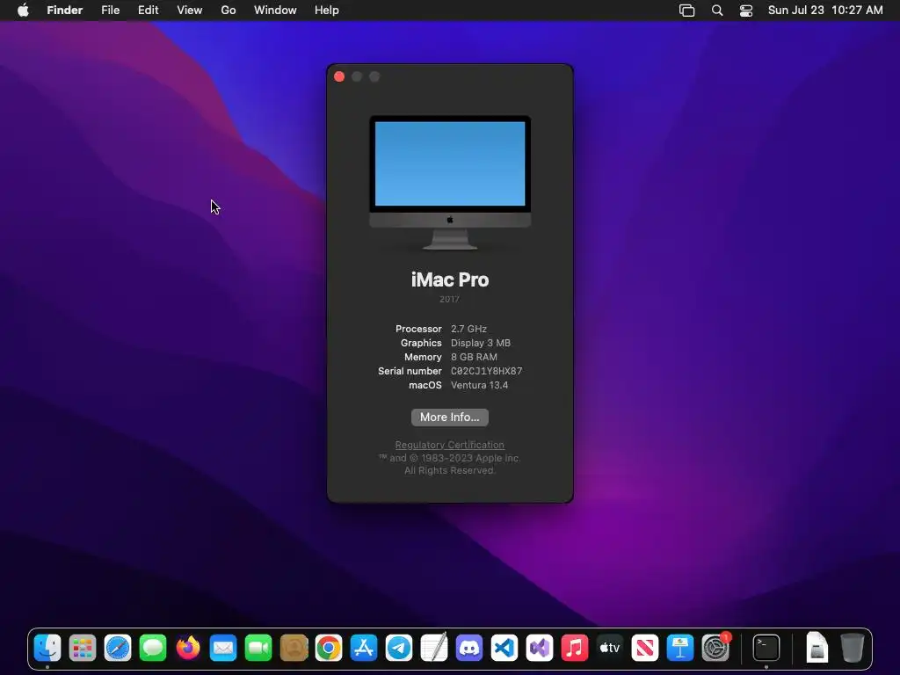Open Finder from the dock

[47, 648]
